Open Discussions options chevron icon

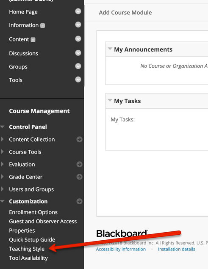pos(78,53)
